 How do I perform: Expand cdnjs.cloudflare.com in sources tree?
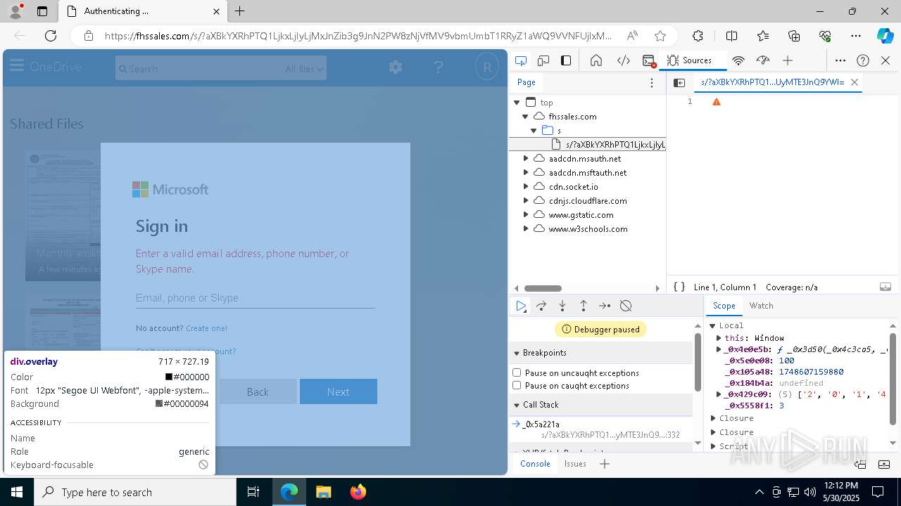[525, 201]
